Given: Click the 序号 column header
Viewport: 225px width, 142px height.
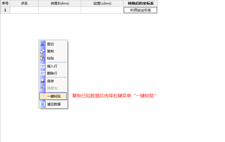Looking at the screenshot, I should [5, 3].
